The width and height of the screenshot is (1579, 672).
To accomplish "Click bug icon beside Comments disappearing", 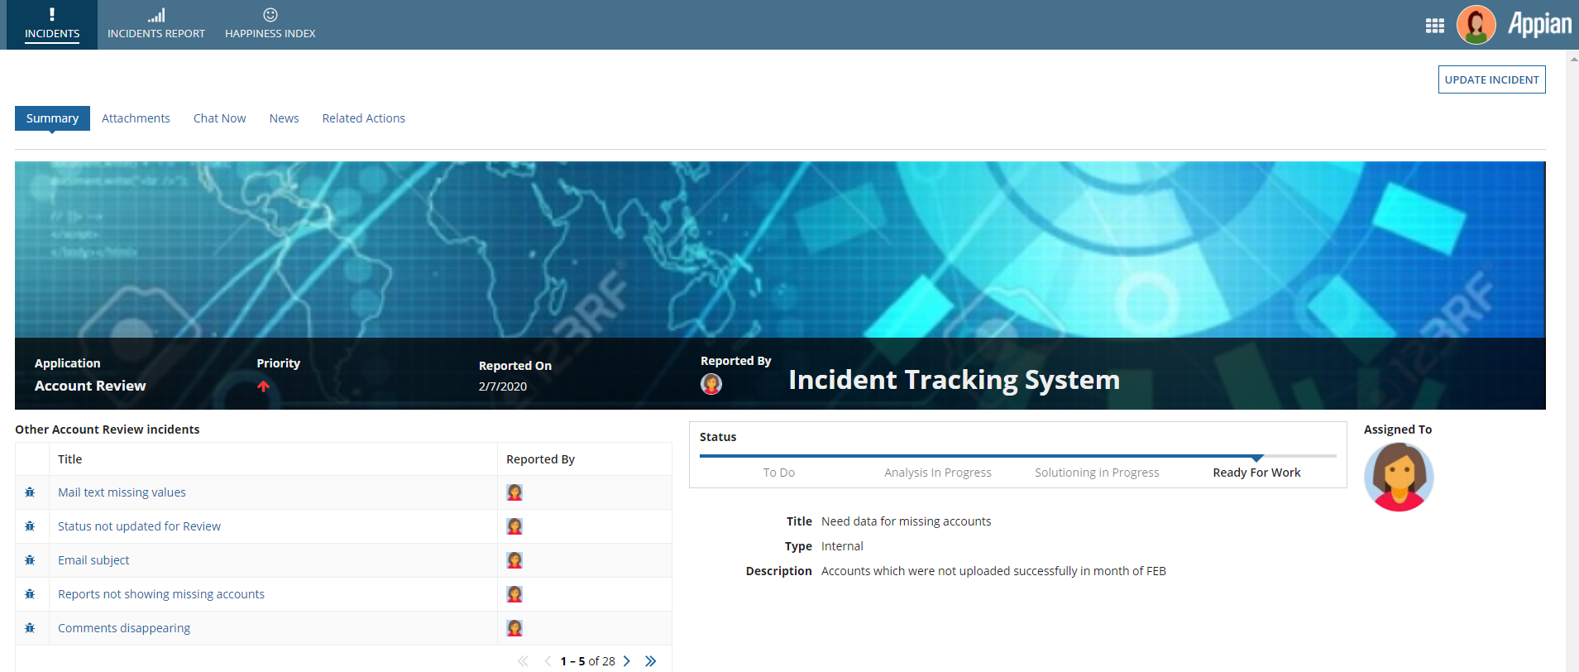I will [30, 628].
